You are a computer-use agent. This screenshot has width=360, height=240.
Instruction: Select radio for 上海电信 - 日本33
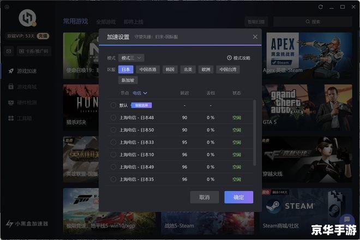click(x=113, y=142)
